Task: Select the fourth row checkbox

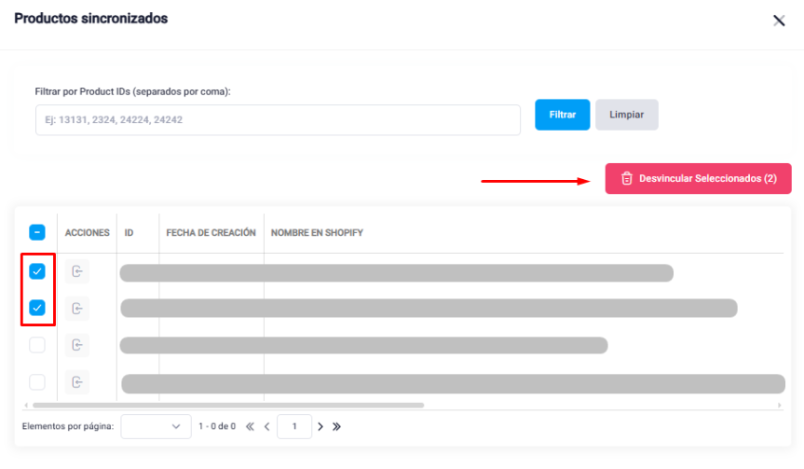Action: [x=37, y=381]
